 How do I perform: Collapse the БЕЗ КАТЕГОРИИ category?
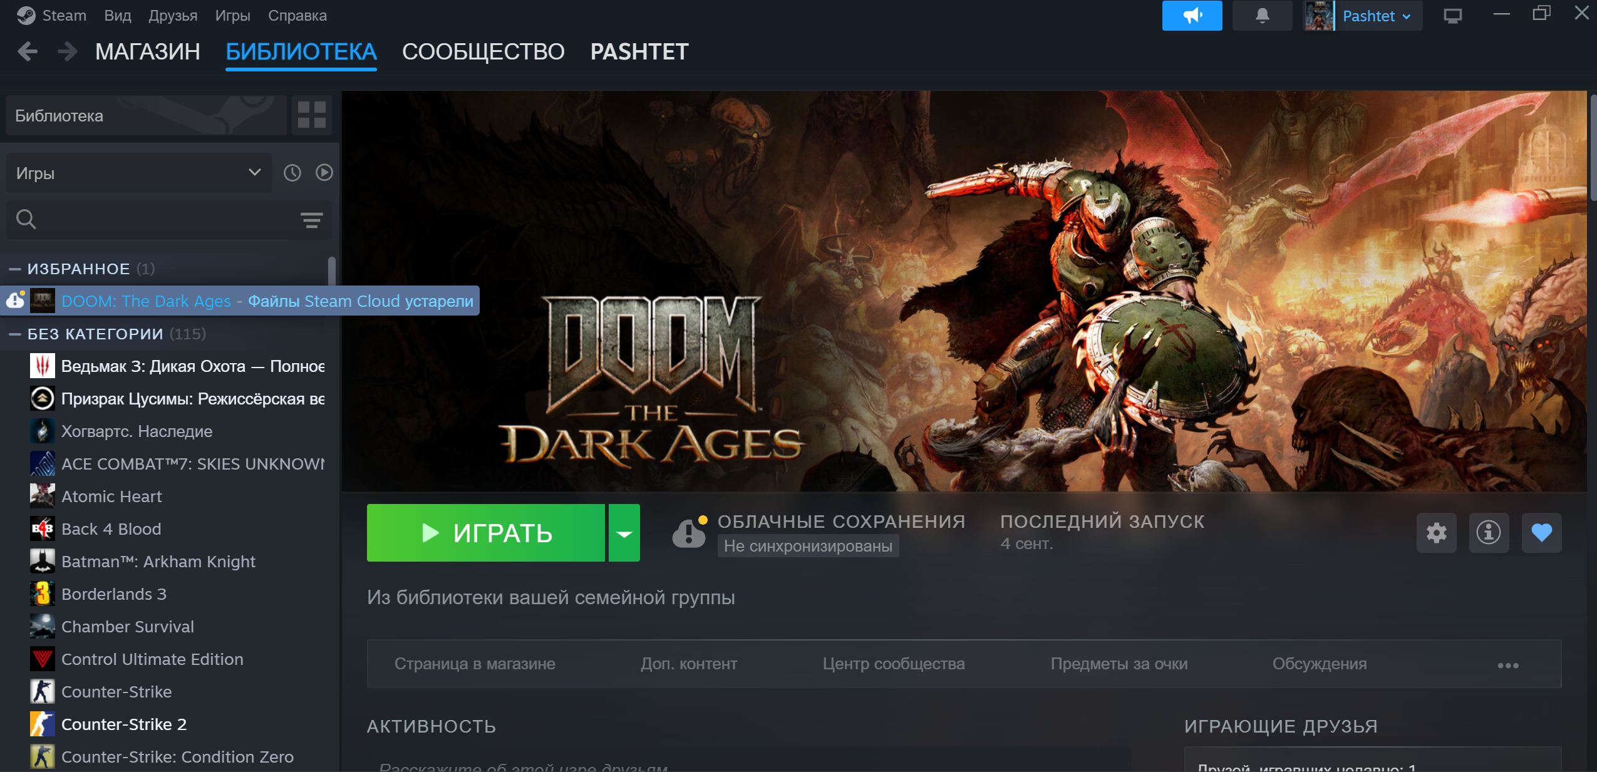pyautogui.click(x=14, y=334)
